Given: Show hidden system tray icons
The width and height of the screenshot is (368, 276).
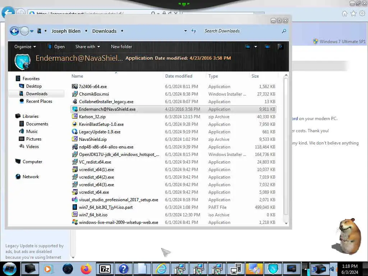Looking at the screenshot, I should point(305,269).
